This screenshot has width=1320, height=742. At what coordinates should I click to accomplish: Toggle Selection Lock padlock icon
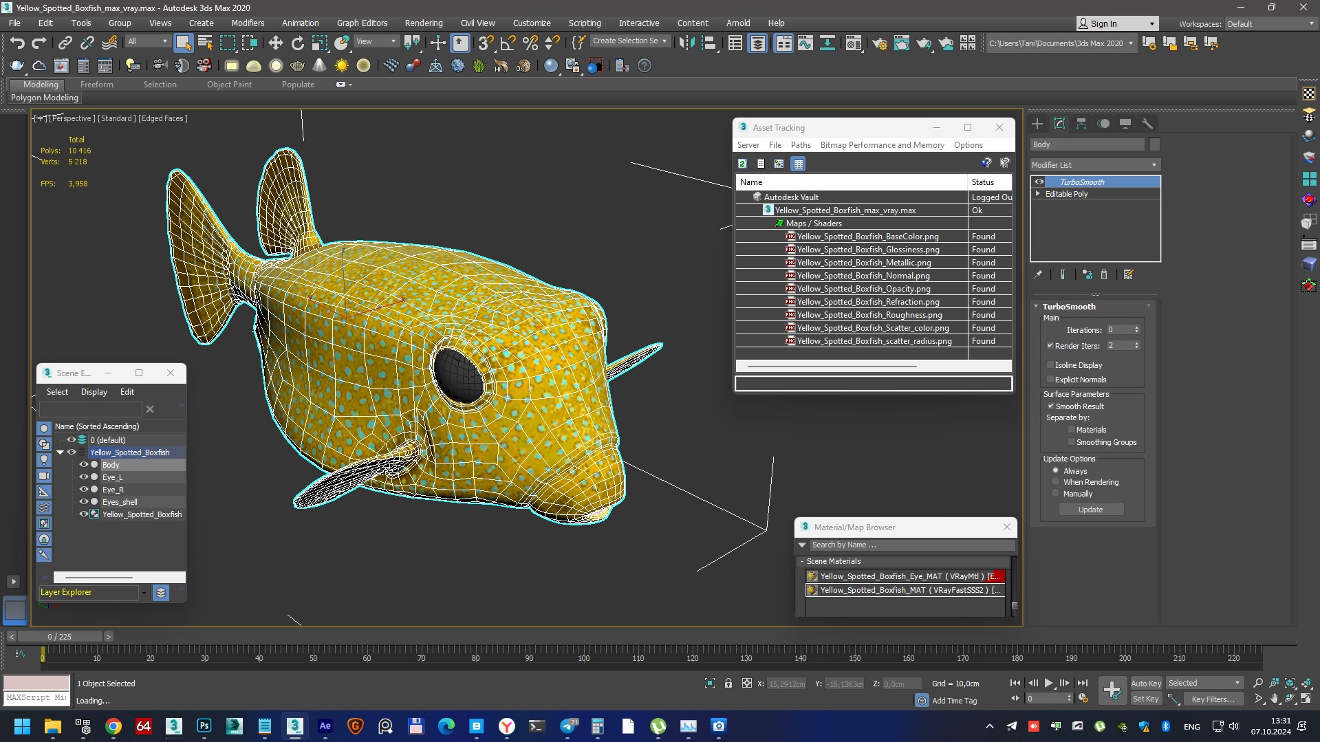[x=728, y=683]
